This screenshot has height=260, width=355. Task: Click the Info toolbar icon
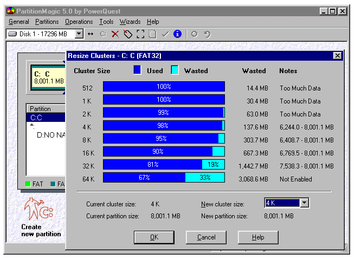click(177, 34)
